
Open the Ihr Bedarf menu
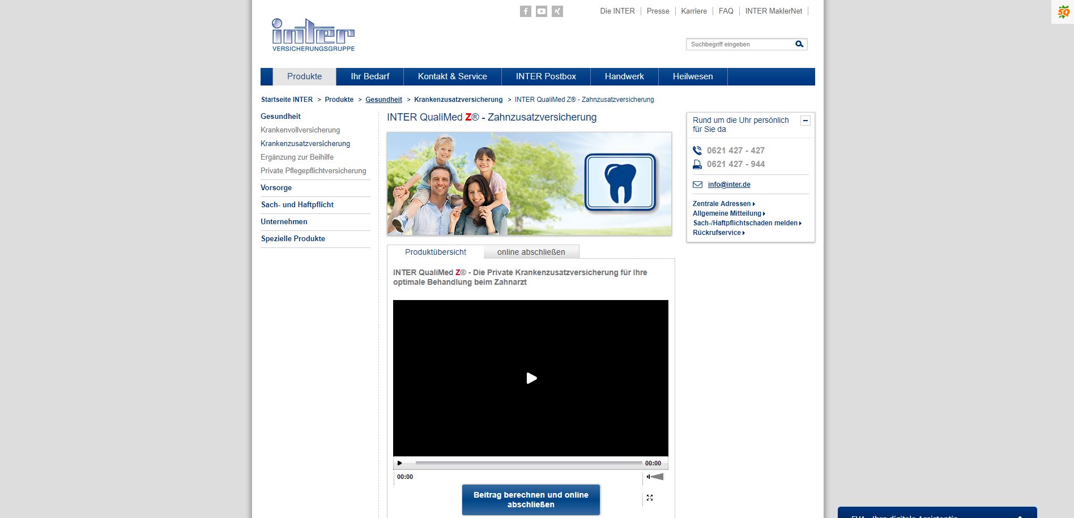pyautogui.click(x=370, y=76)
